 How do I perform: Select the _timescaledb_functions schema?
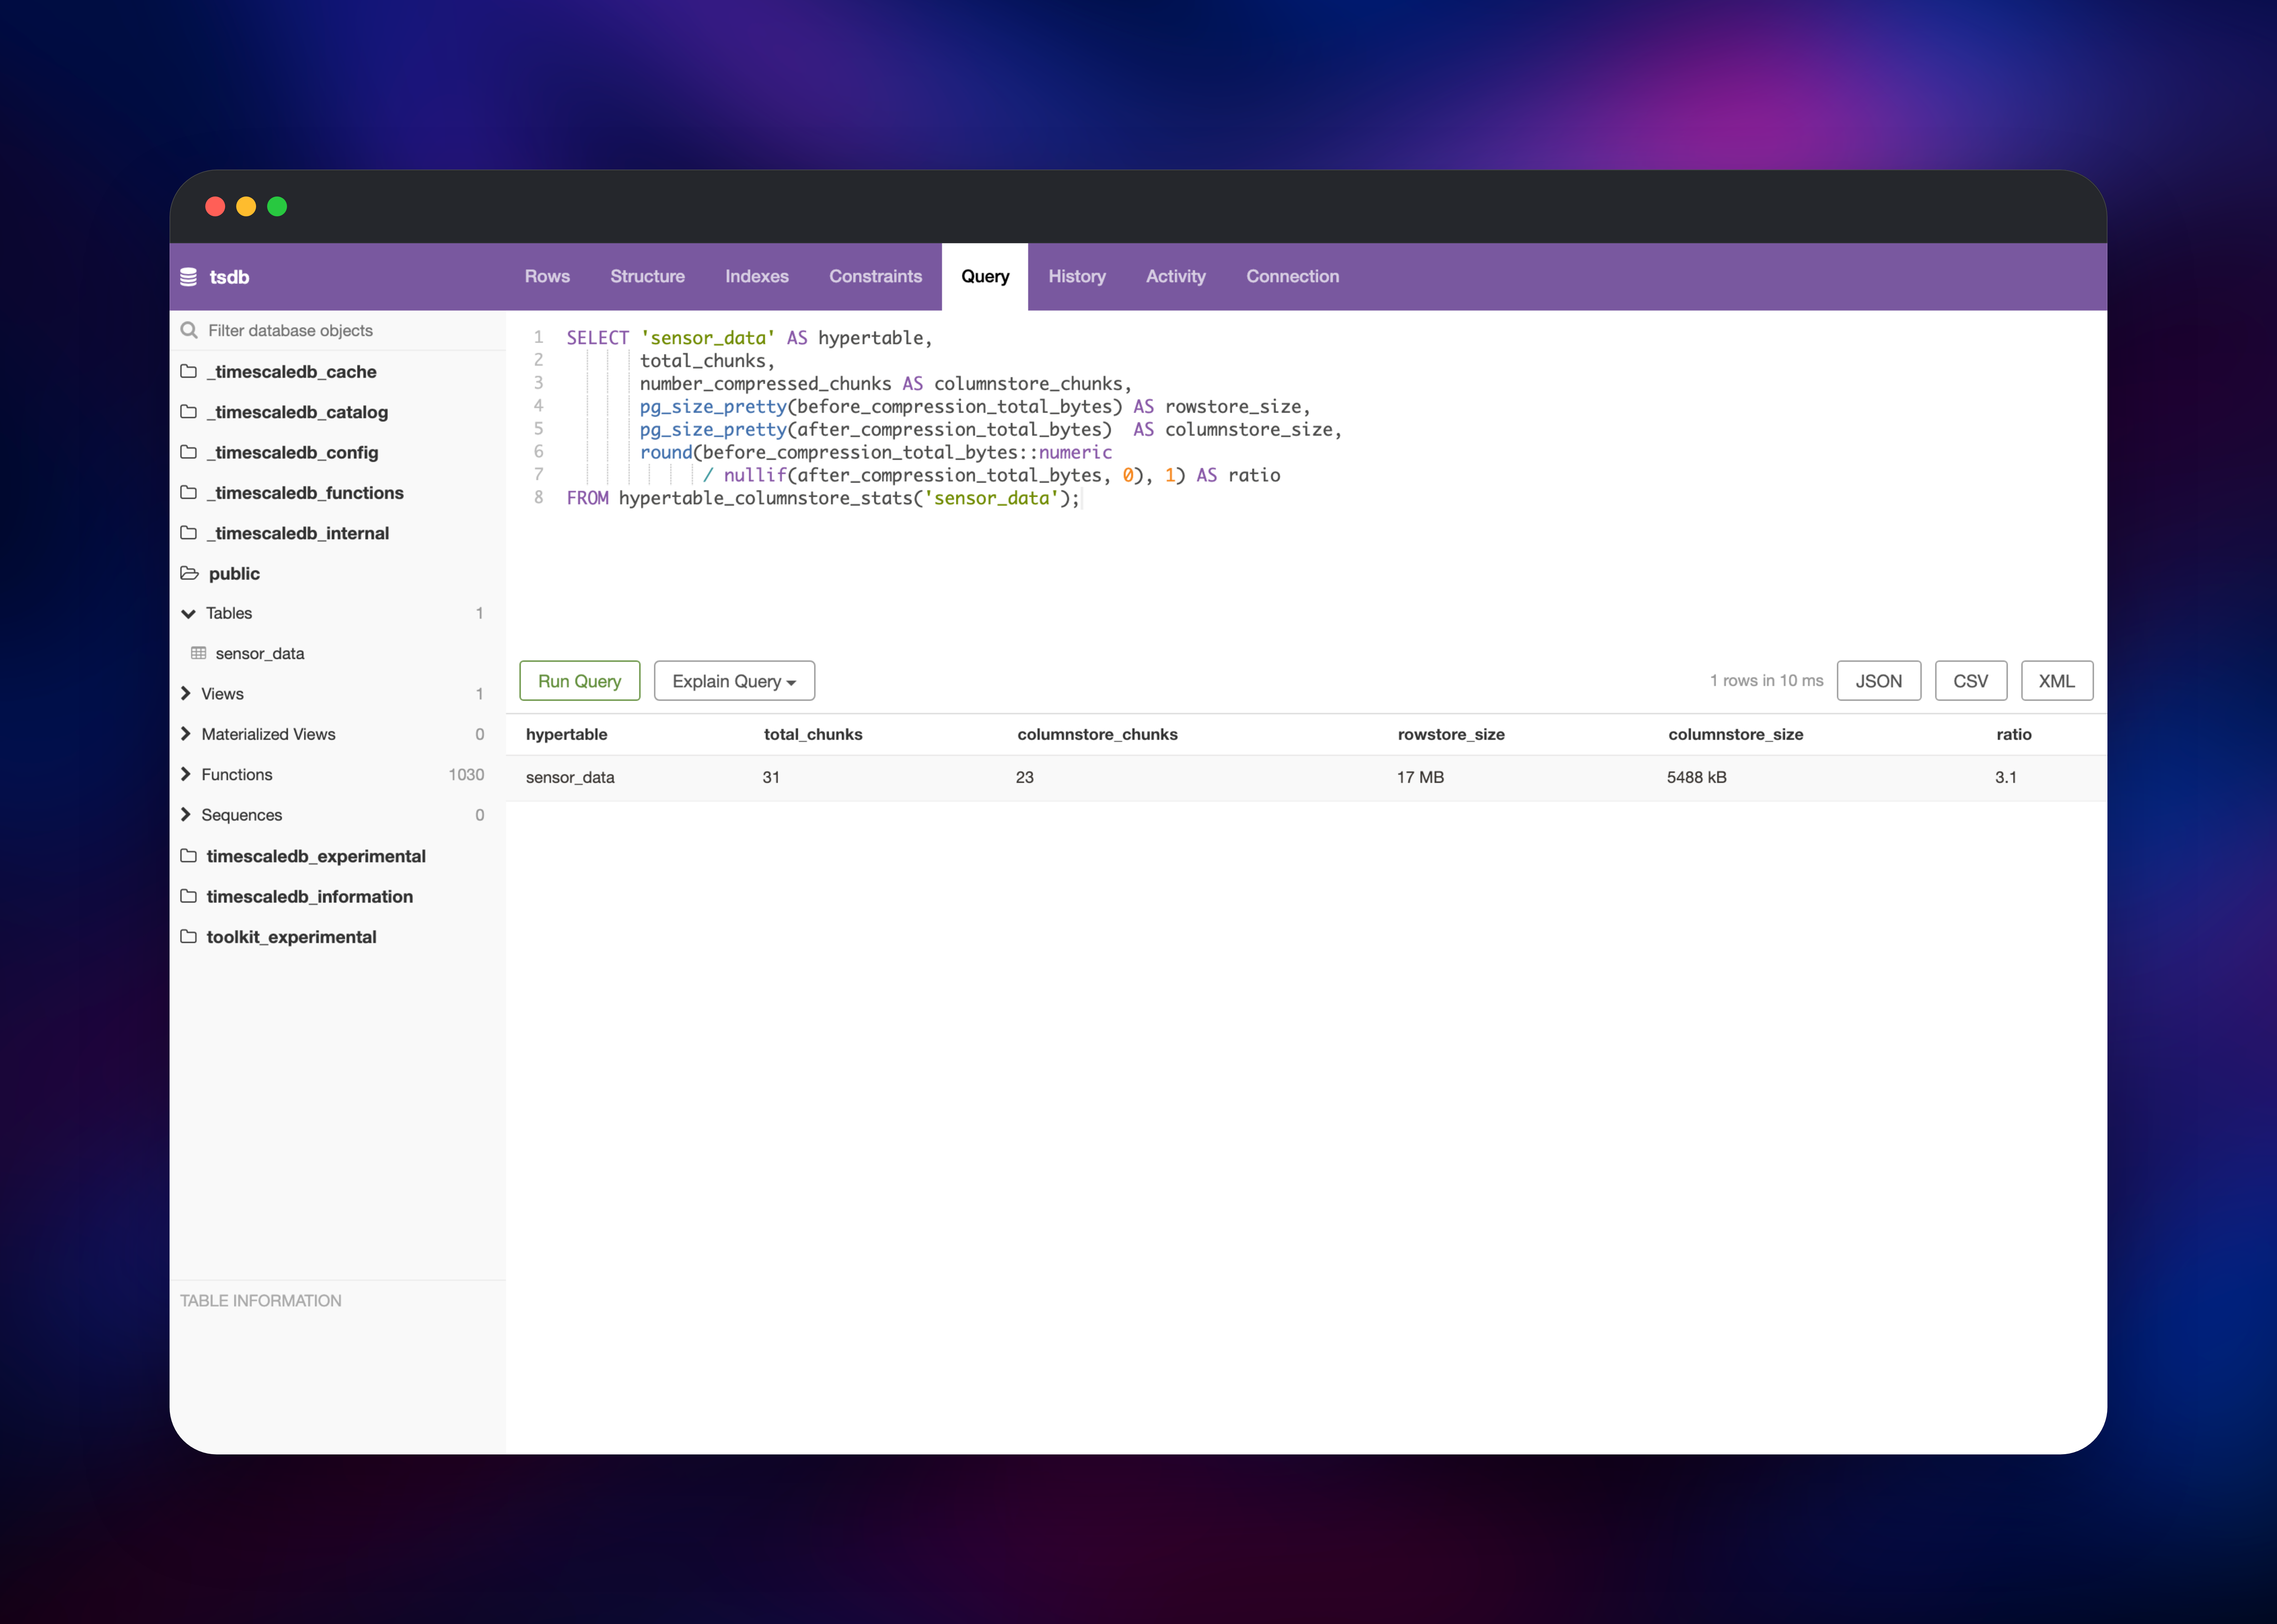pos(305,493)
